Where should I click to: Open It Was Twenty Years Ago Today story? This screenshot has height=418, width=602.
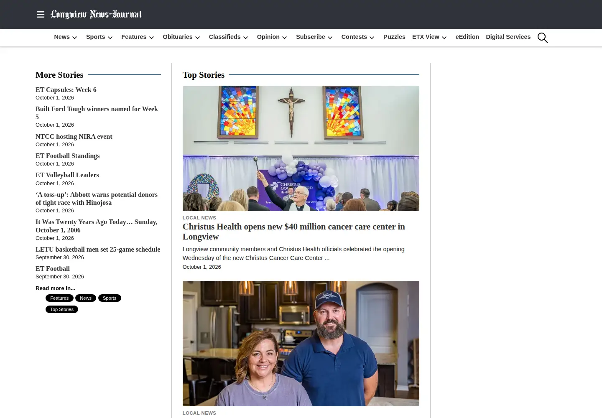click(x=97, y=226)
